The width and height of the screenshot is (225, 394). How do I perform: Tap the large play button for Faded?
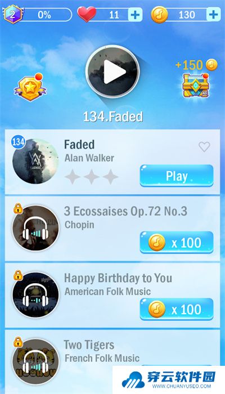(112, 72)
